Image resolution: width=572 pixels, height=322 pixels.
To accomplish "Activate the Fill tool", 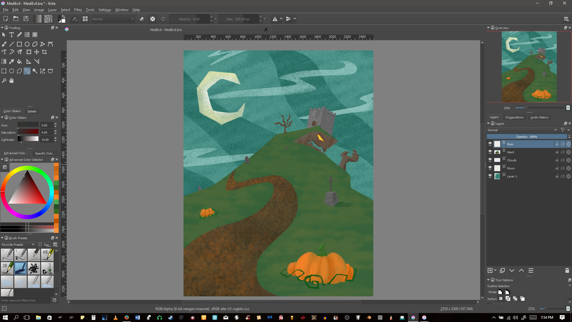I will pyautogui.click(x=19, y=61).
